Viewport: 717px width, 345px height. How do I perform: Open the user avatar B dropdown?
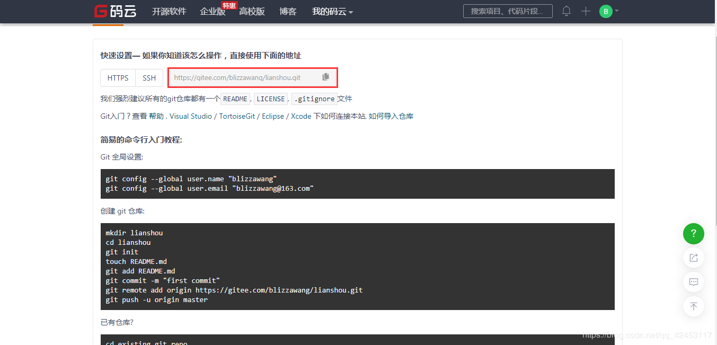(x=609, y=11)
